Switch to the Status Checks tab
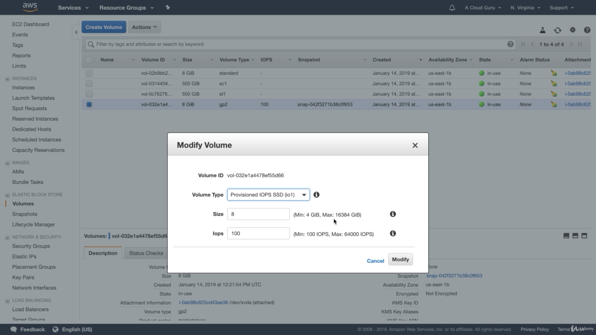596x335 pixels. tap(145, 253)
